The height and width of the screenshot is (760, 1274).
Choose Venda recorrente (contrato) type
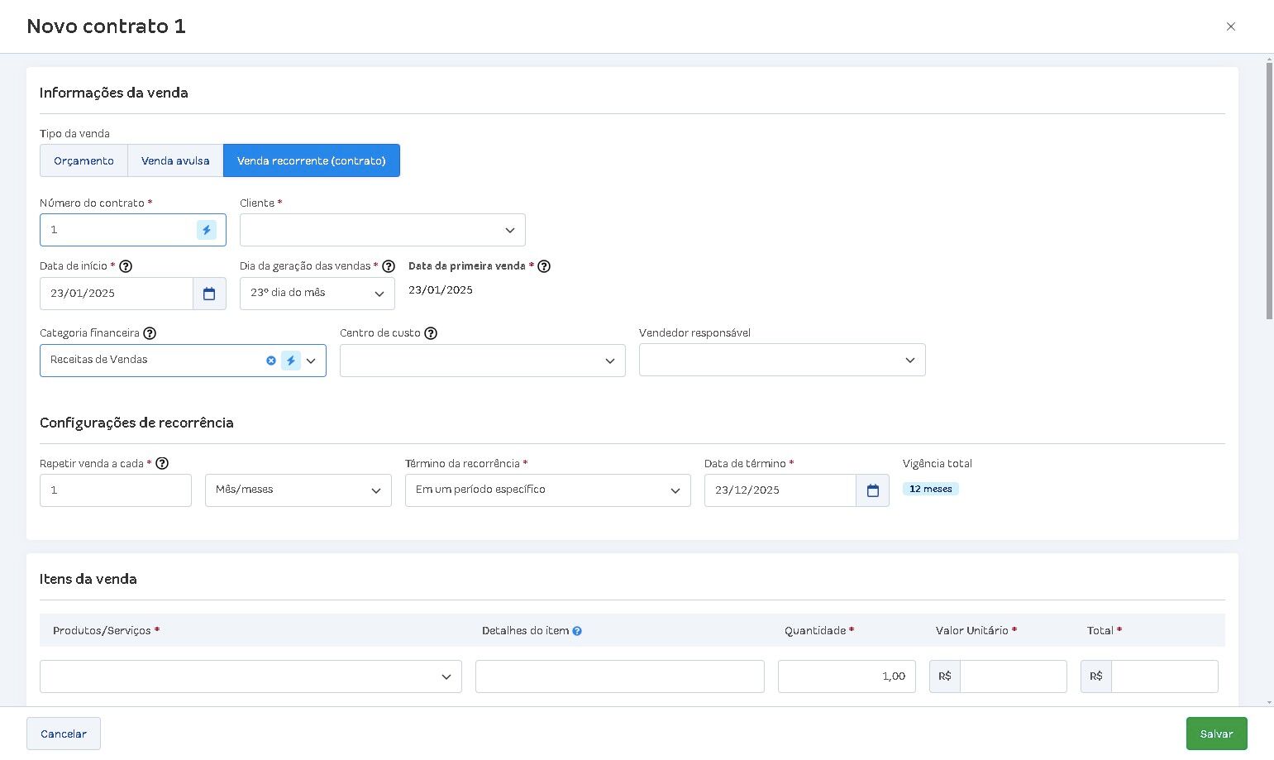(312, 160)
